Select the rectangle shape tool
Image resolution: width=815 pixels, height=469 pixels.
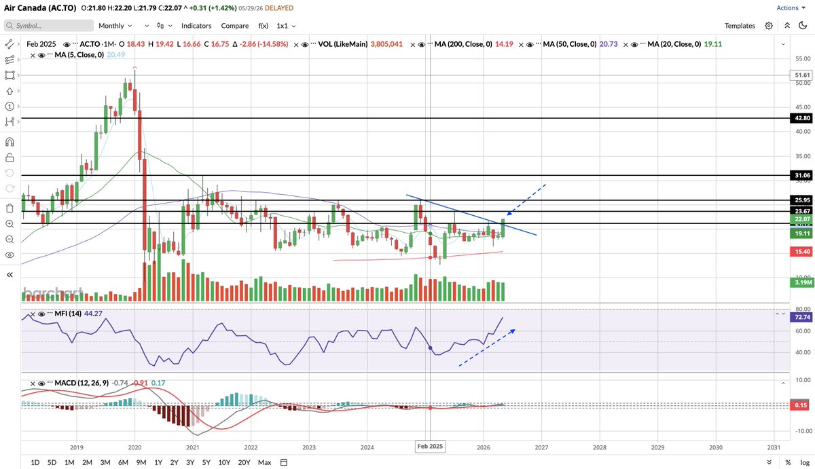[10, 75]
